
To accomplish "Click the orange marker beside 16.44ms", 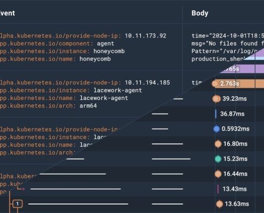I will click(218, 174).
